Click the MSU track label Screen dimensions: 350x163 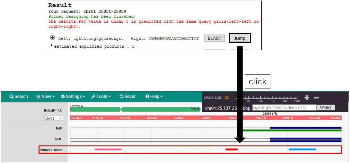point(59,139)
